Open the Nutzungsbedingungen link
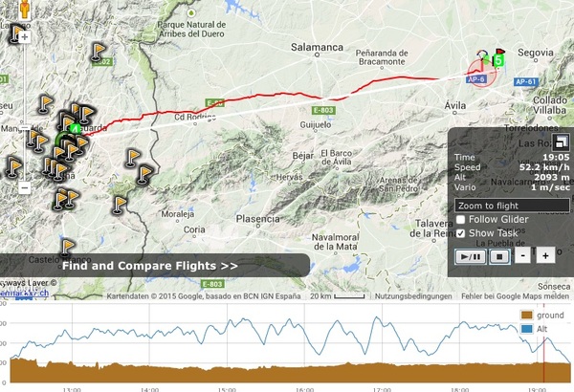Viewport: 574px width, 392px height. pyautogui.click(x=413, y=296)
